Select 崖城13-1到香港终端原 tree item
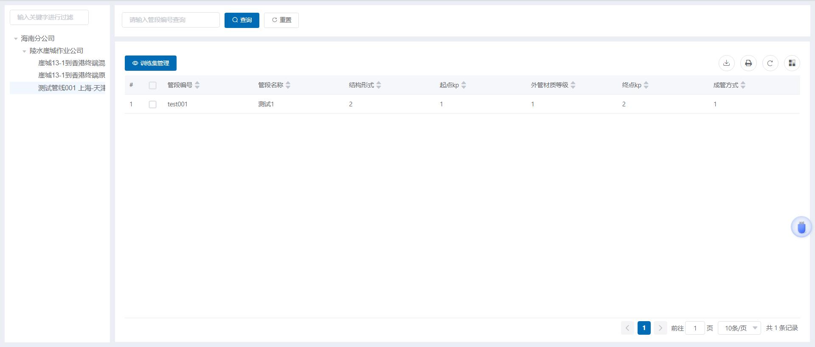This screenshot has width=815, height=347. (x=72, y=75)
